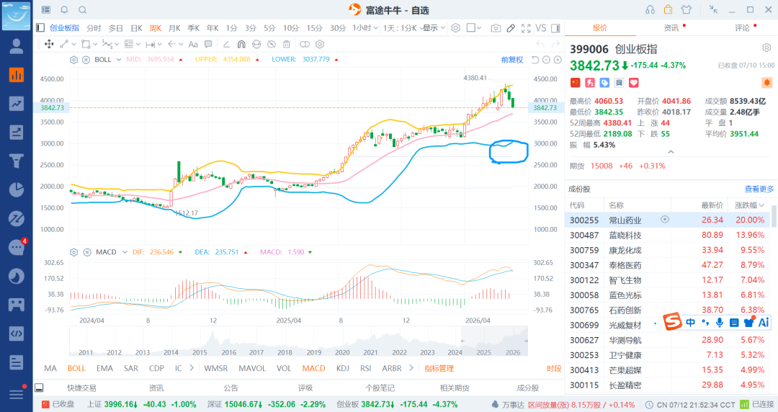Screen dimensions: 778x412
Task: Open the chat messages icon with badge 4
Action: pyautogui.click(x=17, y=247)
